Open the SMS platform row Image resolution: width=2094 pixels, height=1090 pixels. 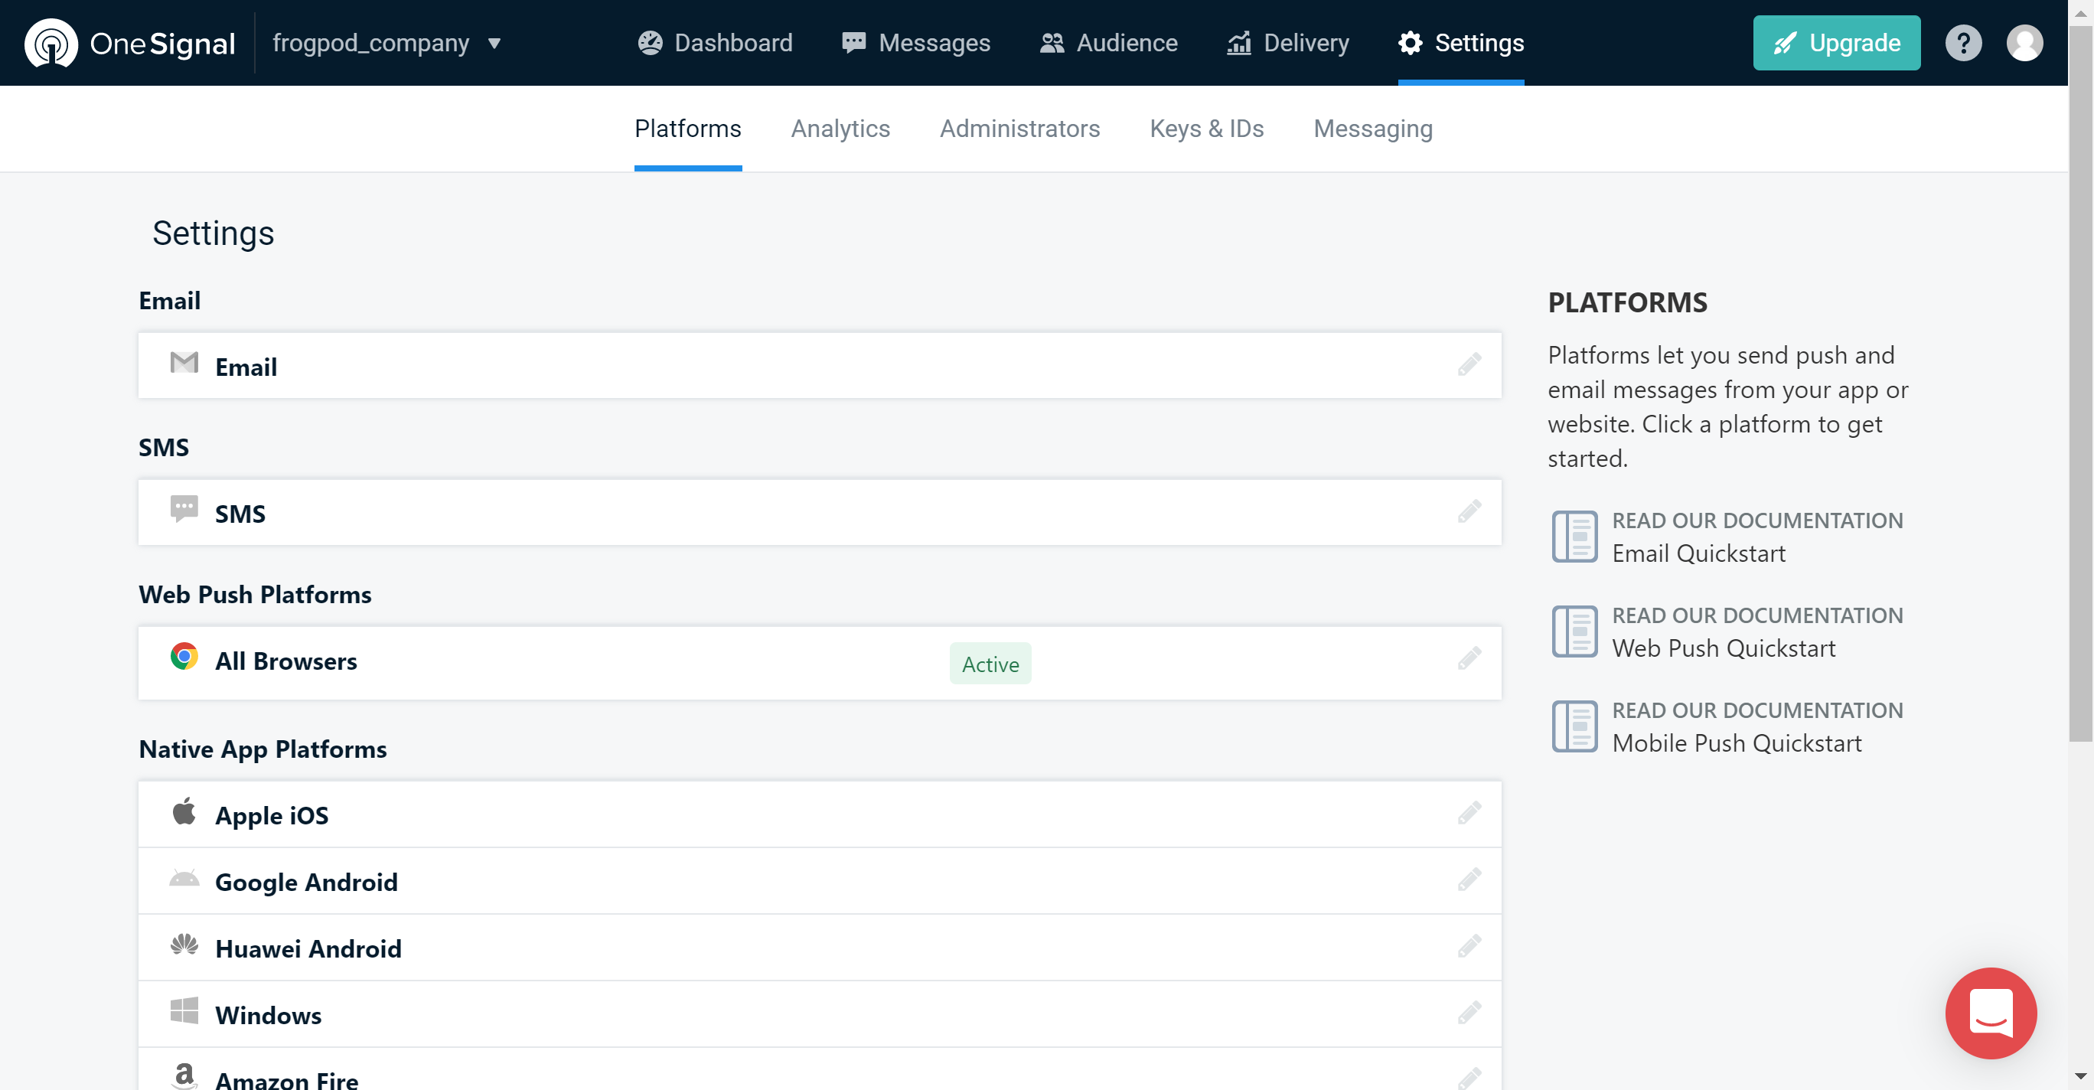(x=820, y=513)
